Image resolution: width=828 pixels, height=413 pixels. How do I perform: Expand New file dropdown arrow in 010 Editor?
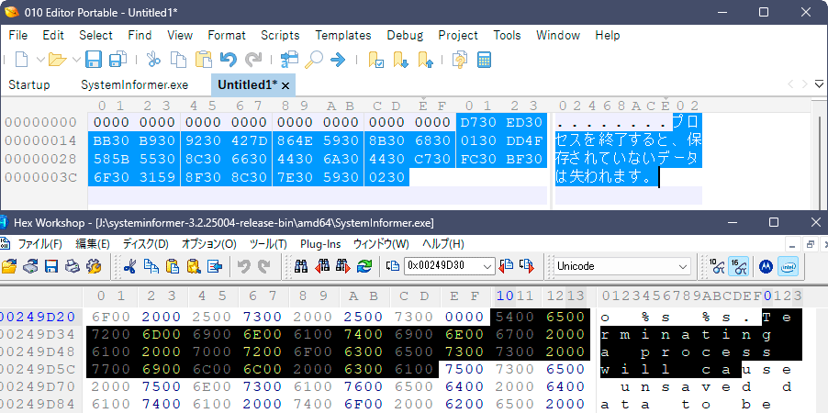pos(40,60)
